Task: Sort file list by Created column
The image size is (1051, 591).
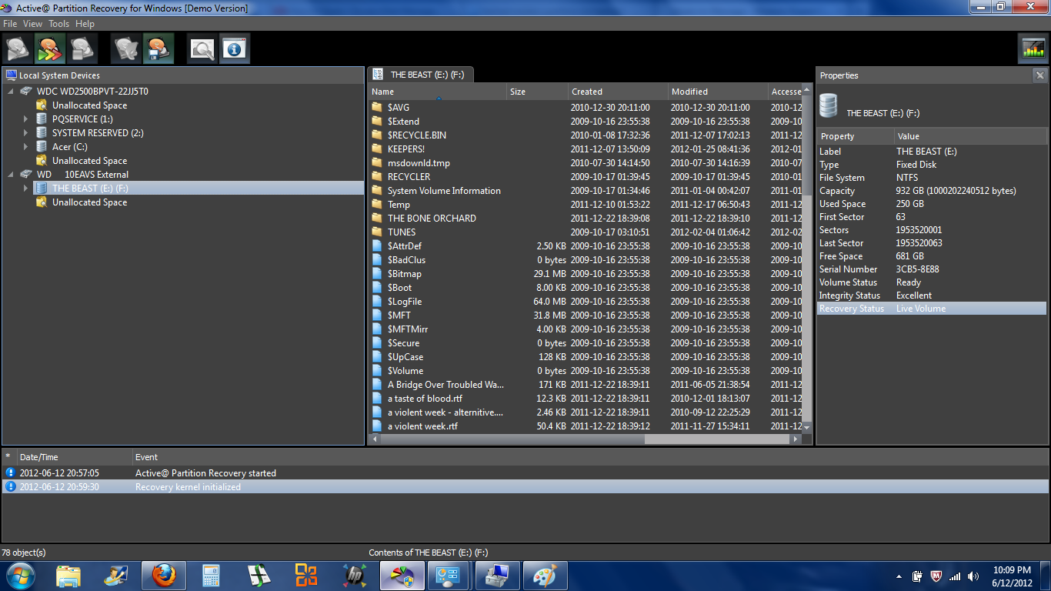Action: (618, 92)
